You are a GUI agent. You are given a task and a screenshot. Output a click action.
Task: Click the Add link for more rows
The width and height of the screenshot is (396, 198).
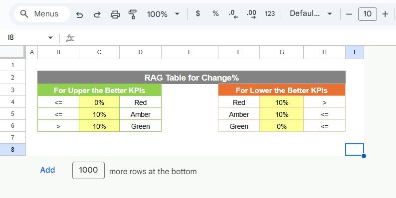click(x=47, y=170)
